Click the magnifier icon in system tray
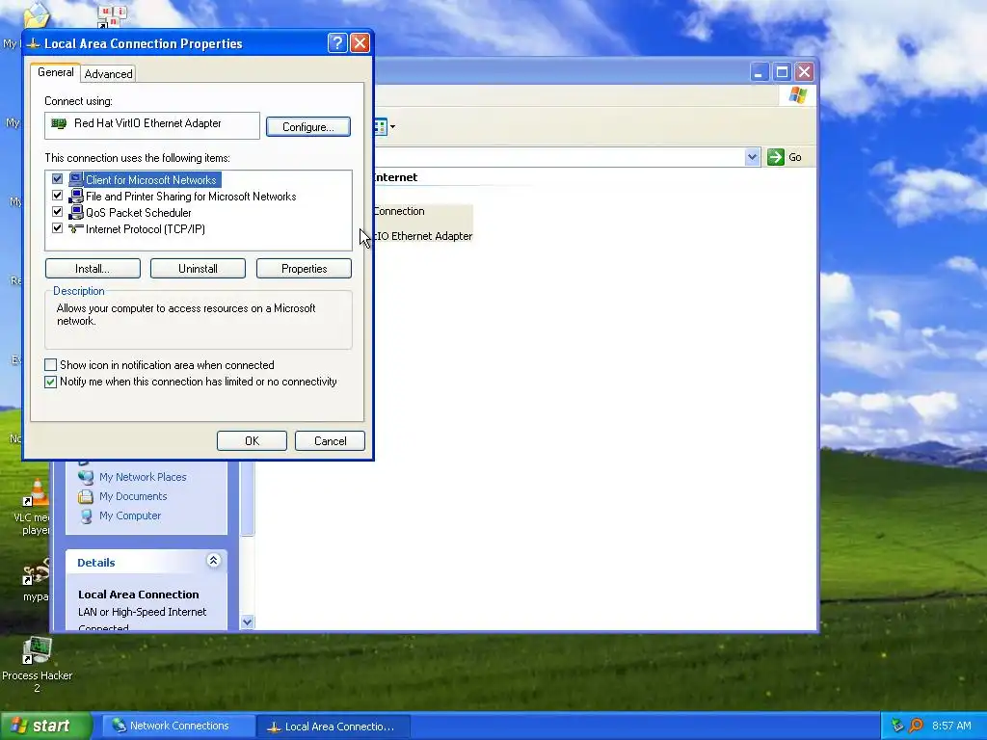 tap(916, 726)
